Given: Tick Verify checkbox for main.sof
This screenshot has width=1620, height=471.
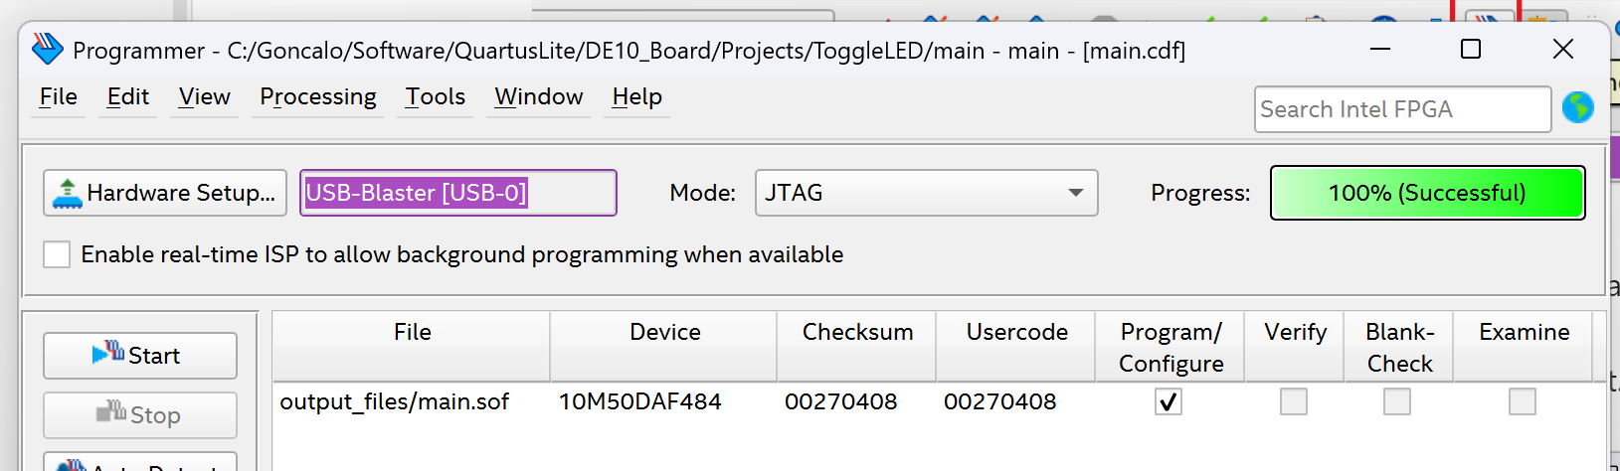Looking at the screenshot, I should click(1294, 401).
